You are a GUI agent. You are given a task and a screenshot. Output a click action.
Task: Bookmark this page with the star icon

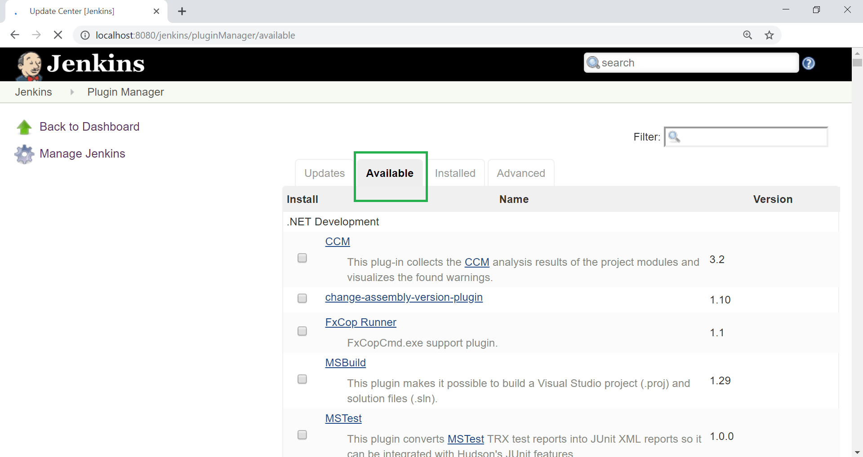click(770, 35)
